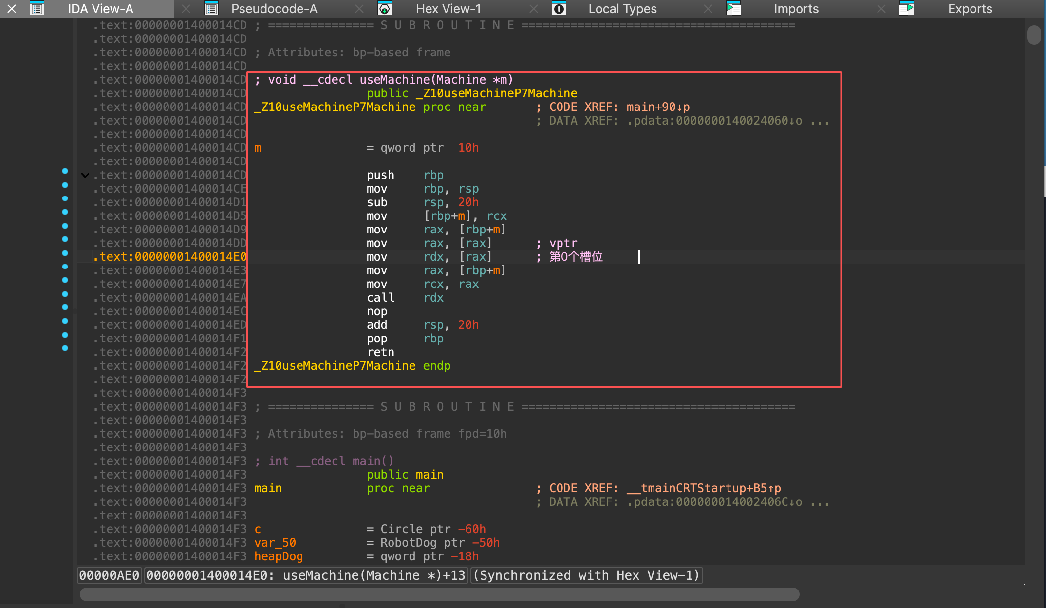Switch to the Pseudocode-A tab
Viewport: 1046px width, 608px height.
point(274,9)
